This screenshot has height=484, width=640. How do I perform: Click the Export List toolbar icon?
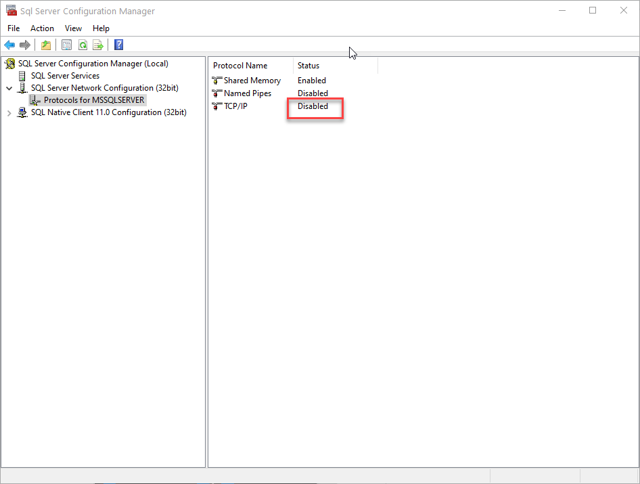coord(98,45)
